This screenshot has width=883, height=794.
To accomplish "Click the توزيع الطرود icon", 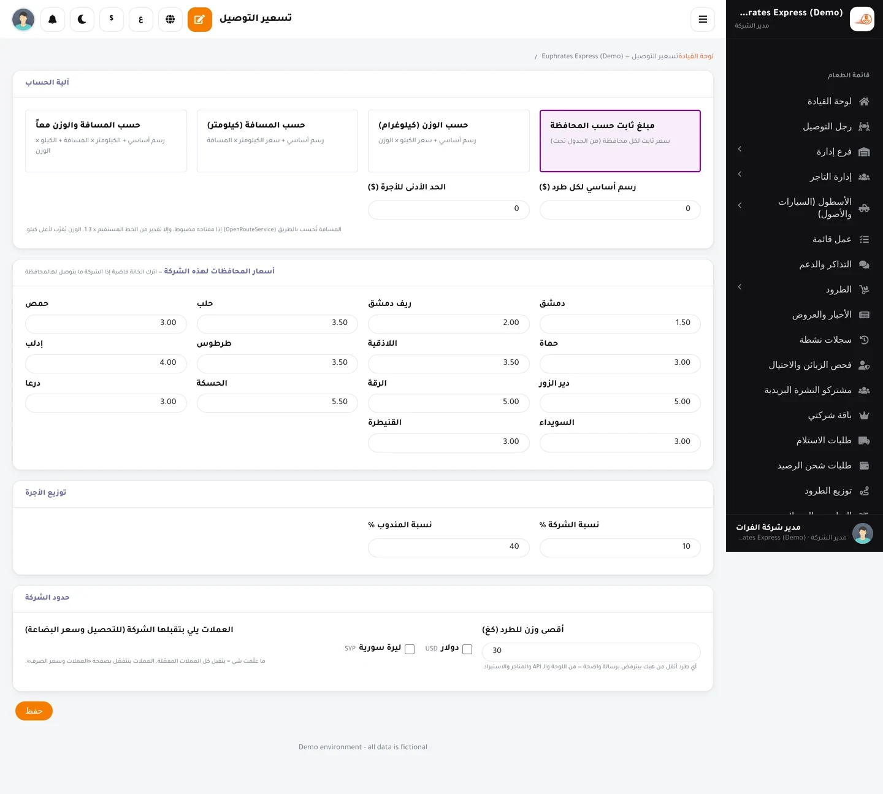I will click(x=864, y=491).
